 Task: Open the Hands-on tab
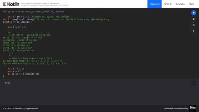click(168, 4)
